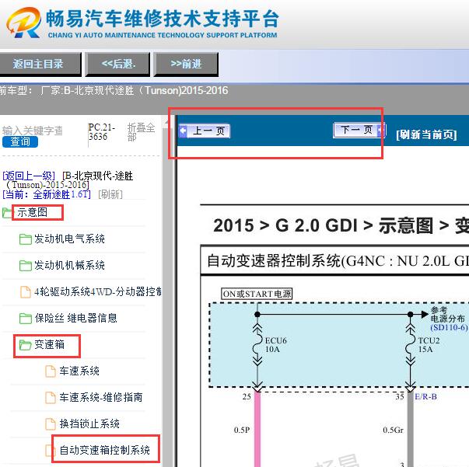This screenshot has height=467, width=469.
Task: Click the ON或START电源 label
Action: (257, 294)
